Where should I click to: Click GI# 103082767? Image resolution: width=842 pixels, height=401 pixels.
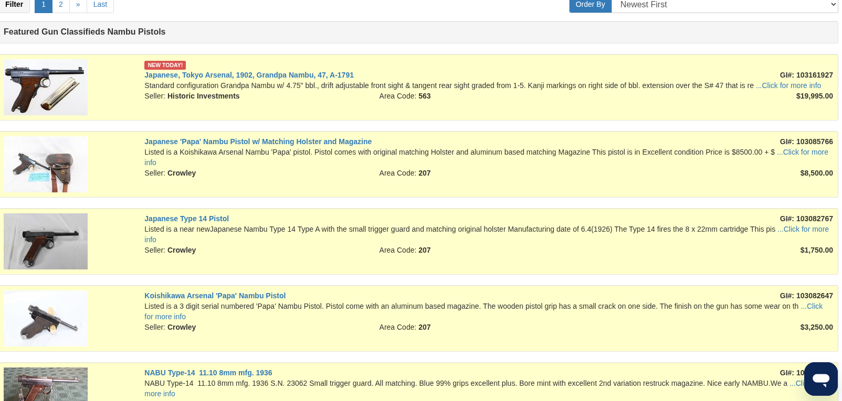click(x=806, y=219)
